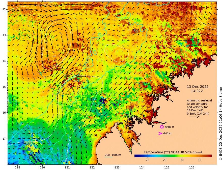This screenshot has height=172, width=222.
Task: Click the cyan 200m contour legend line
Action: point(109,157)
